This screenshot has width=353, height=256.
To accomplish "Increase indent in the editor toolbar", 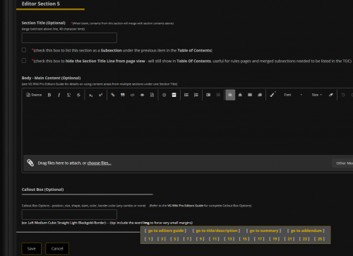I will tap(208, 95).
